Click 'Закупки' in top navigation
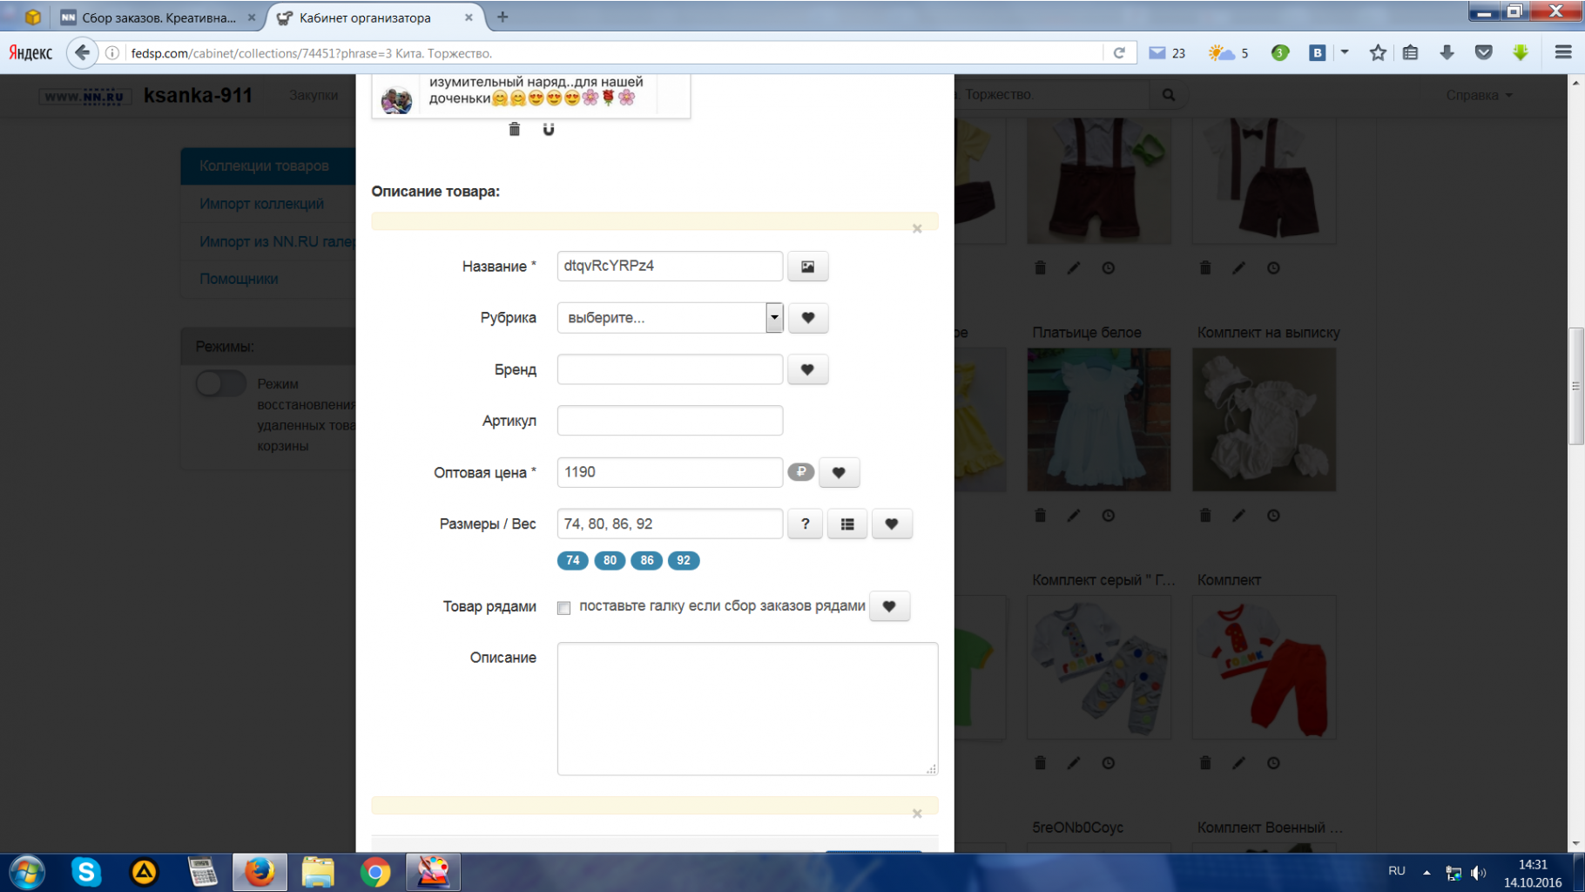 point(314,95)
